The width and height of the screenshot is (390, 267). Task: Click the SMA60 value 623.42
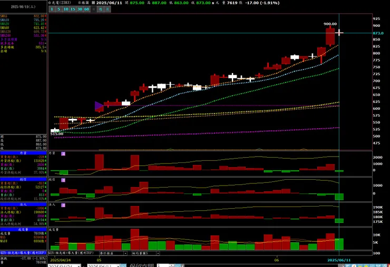39,28
